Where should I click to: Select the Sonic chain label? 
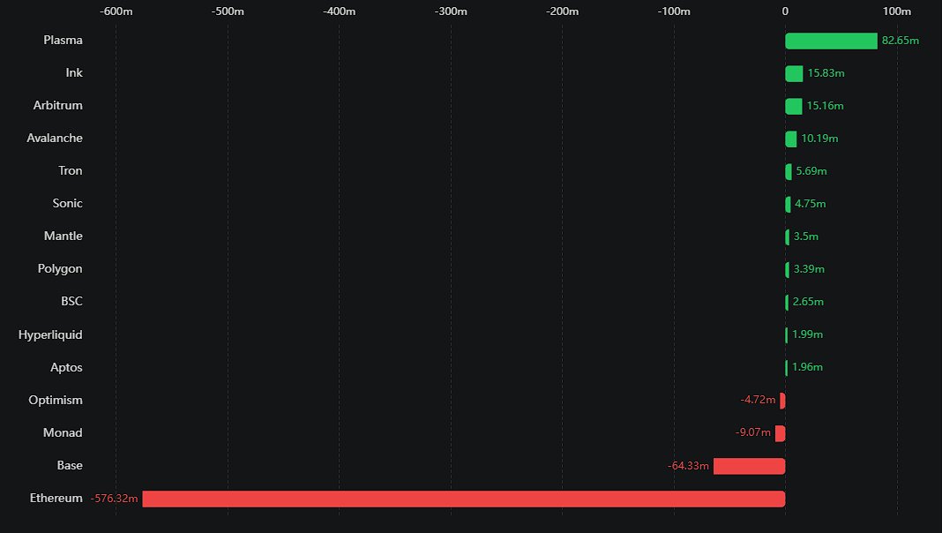pos(67,203)
